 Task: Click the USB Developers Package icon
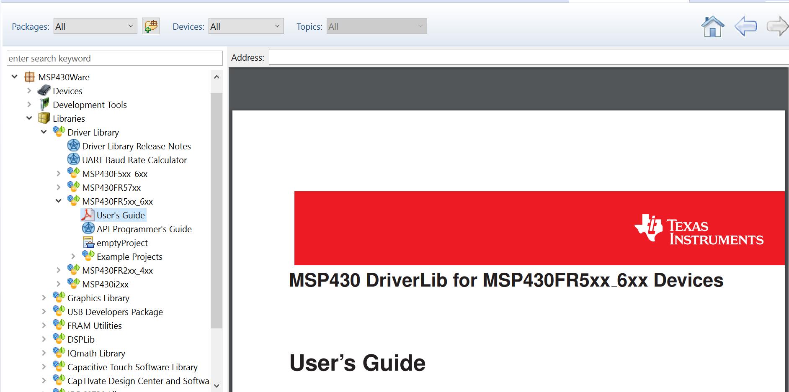59,311
